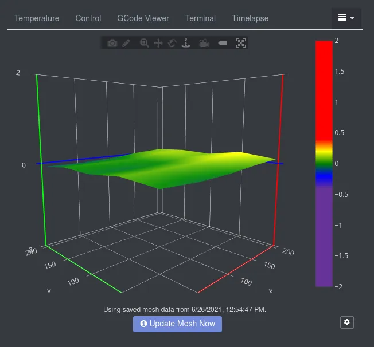374x347 pixels.
Task: Download plot as PNG camera icon
Action: pyautogui.click(x=112, y=43)
